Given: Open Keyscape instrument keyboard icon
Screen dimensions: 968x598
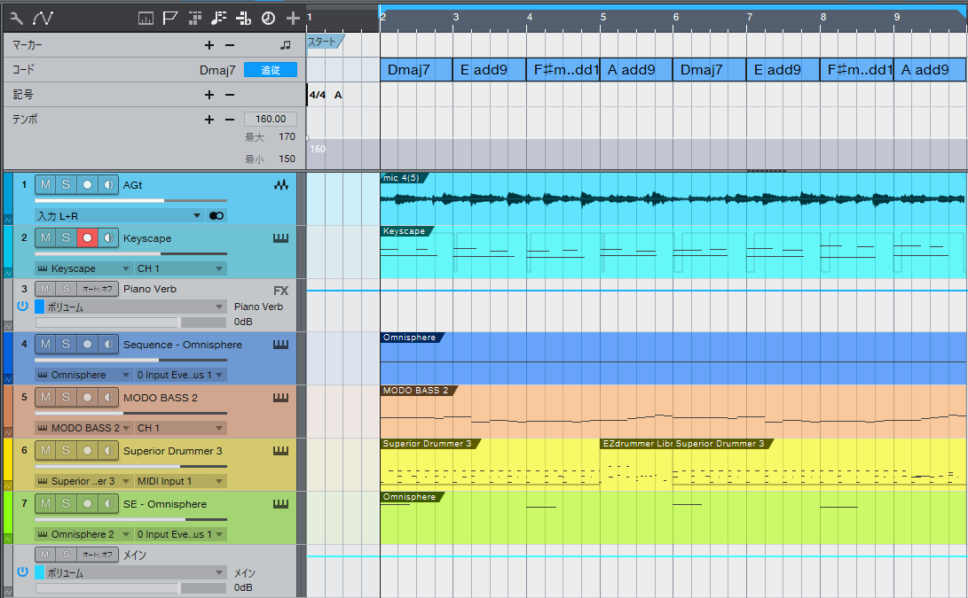Looking at the screenshot, I should 281,238.
